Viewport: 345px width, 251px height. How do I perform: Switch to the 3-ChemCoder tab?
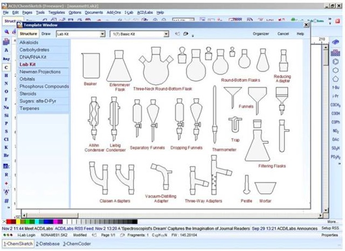click(x=77, y=244)
